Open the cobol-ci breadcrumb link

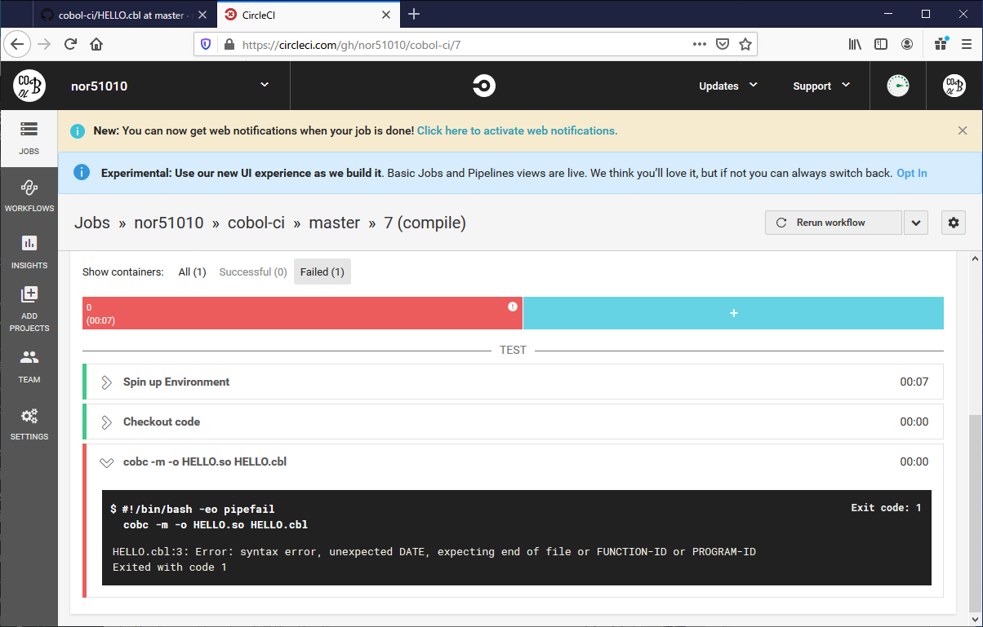[256, 223]
